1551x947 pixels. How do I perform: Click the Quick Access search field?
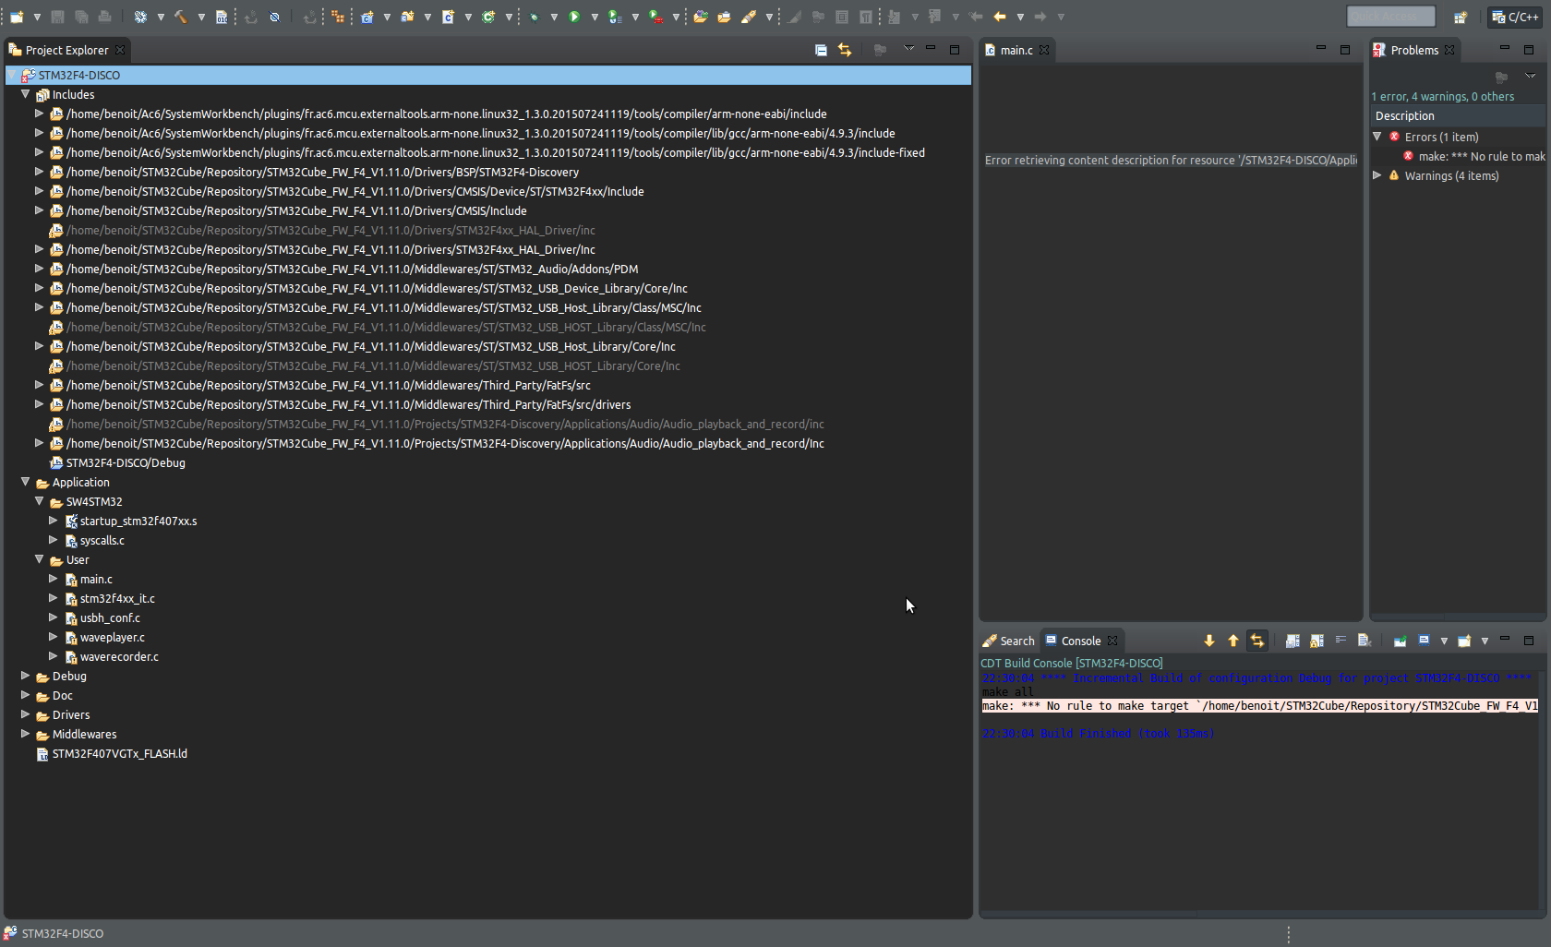coord(1390,17)
